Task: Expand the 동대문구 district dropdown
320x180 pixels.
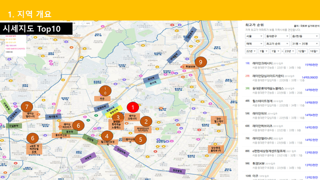Action: pos(277,36)
